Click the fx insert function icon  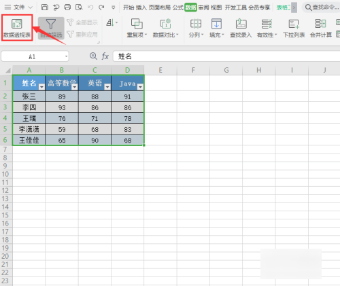(105, 56)
